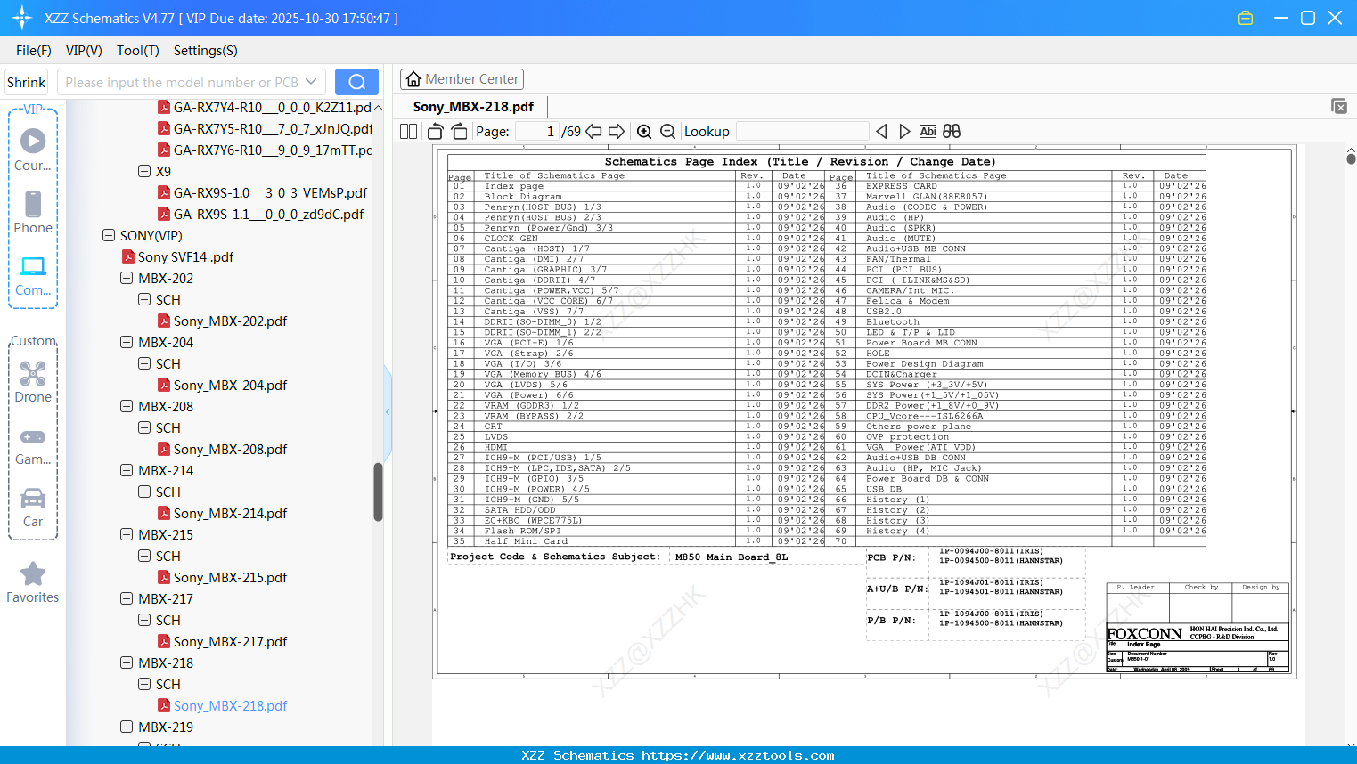Collapse the SONY(VIP) tree node
Screen dimensions: 1357x764
click(x=109, y=235)
